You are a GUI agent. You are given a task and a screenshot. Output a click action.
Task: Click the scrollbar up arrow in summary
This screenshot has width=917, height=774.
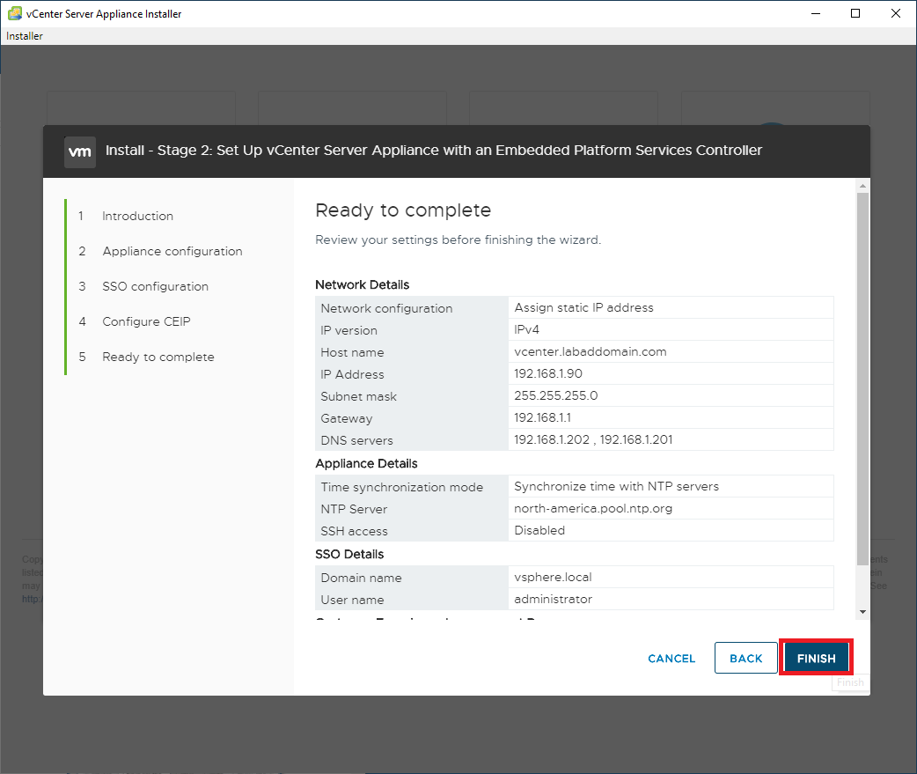[x=862, y=186]
